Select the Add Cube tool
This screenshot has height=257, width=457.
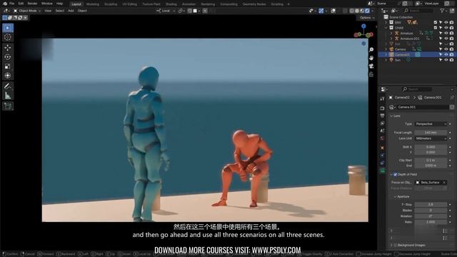pyautogui.click(x=8, y=106)
